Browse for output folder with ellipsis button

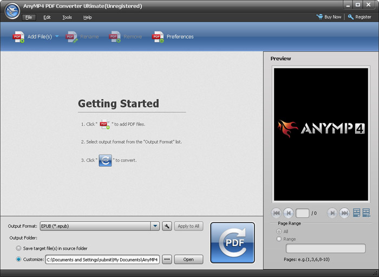(x=167, y=259)
